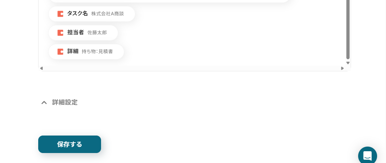The width and height of the screenshot is (386, 163).
Task: Click the partially visible pill above タスク名
Action: pyautogui.click(x=170, y=1)
